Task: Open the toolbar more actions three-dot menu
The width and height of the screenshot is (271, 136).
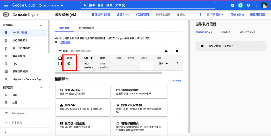Action: tap(200, 15)
